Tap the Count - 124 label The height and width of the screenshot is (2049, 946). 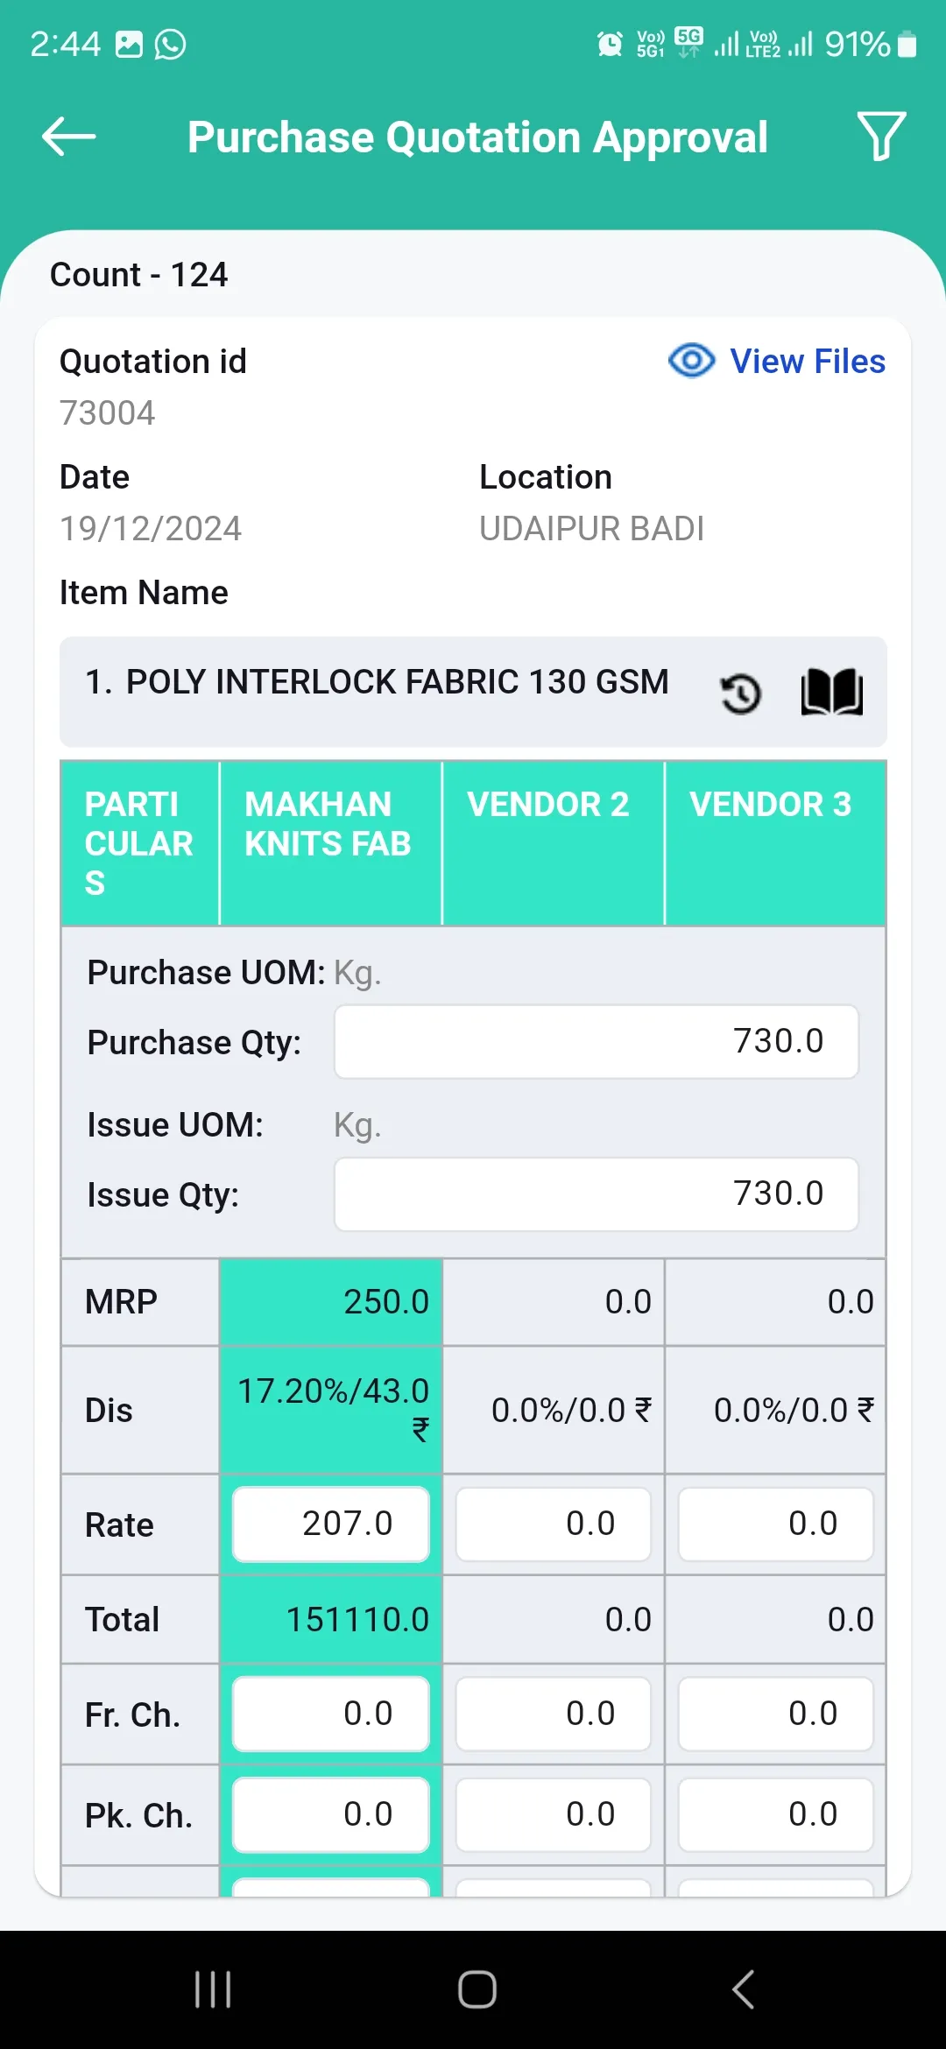point(138,275)
